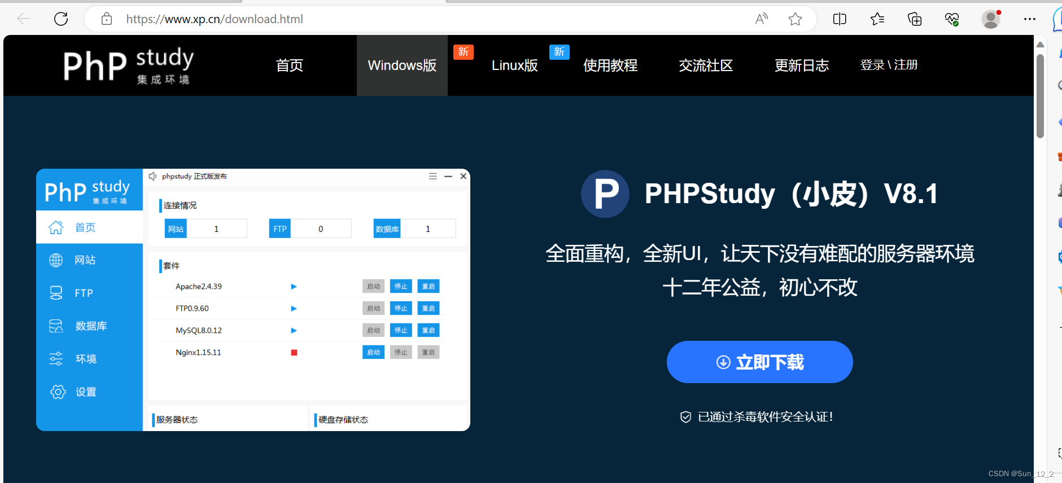Open the browser profile avatar
The width and height of the screenshot is (1062, 483).
(x=991, y=19)
